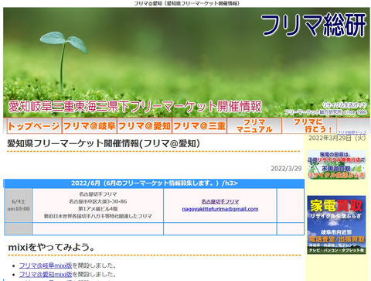The width and height of the screenshot is (371, 281).
Task: Select the フリマ@愛知 tab
Action: [145, 126]
